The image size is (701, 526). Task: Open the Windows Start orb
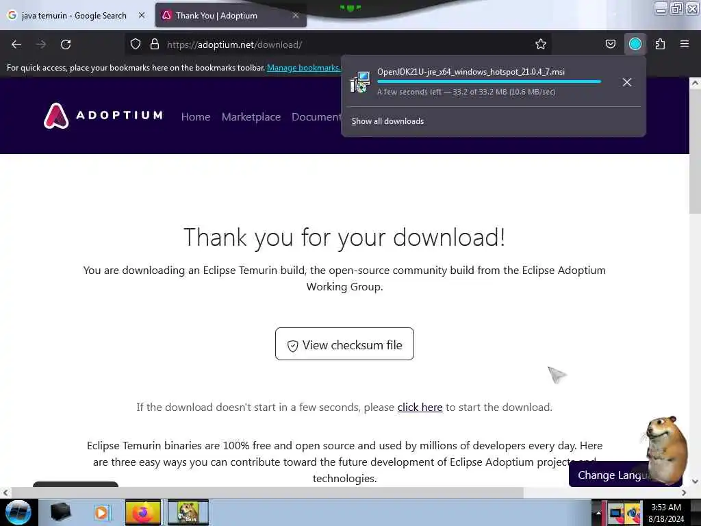(18, 512)
